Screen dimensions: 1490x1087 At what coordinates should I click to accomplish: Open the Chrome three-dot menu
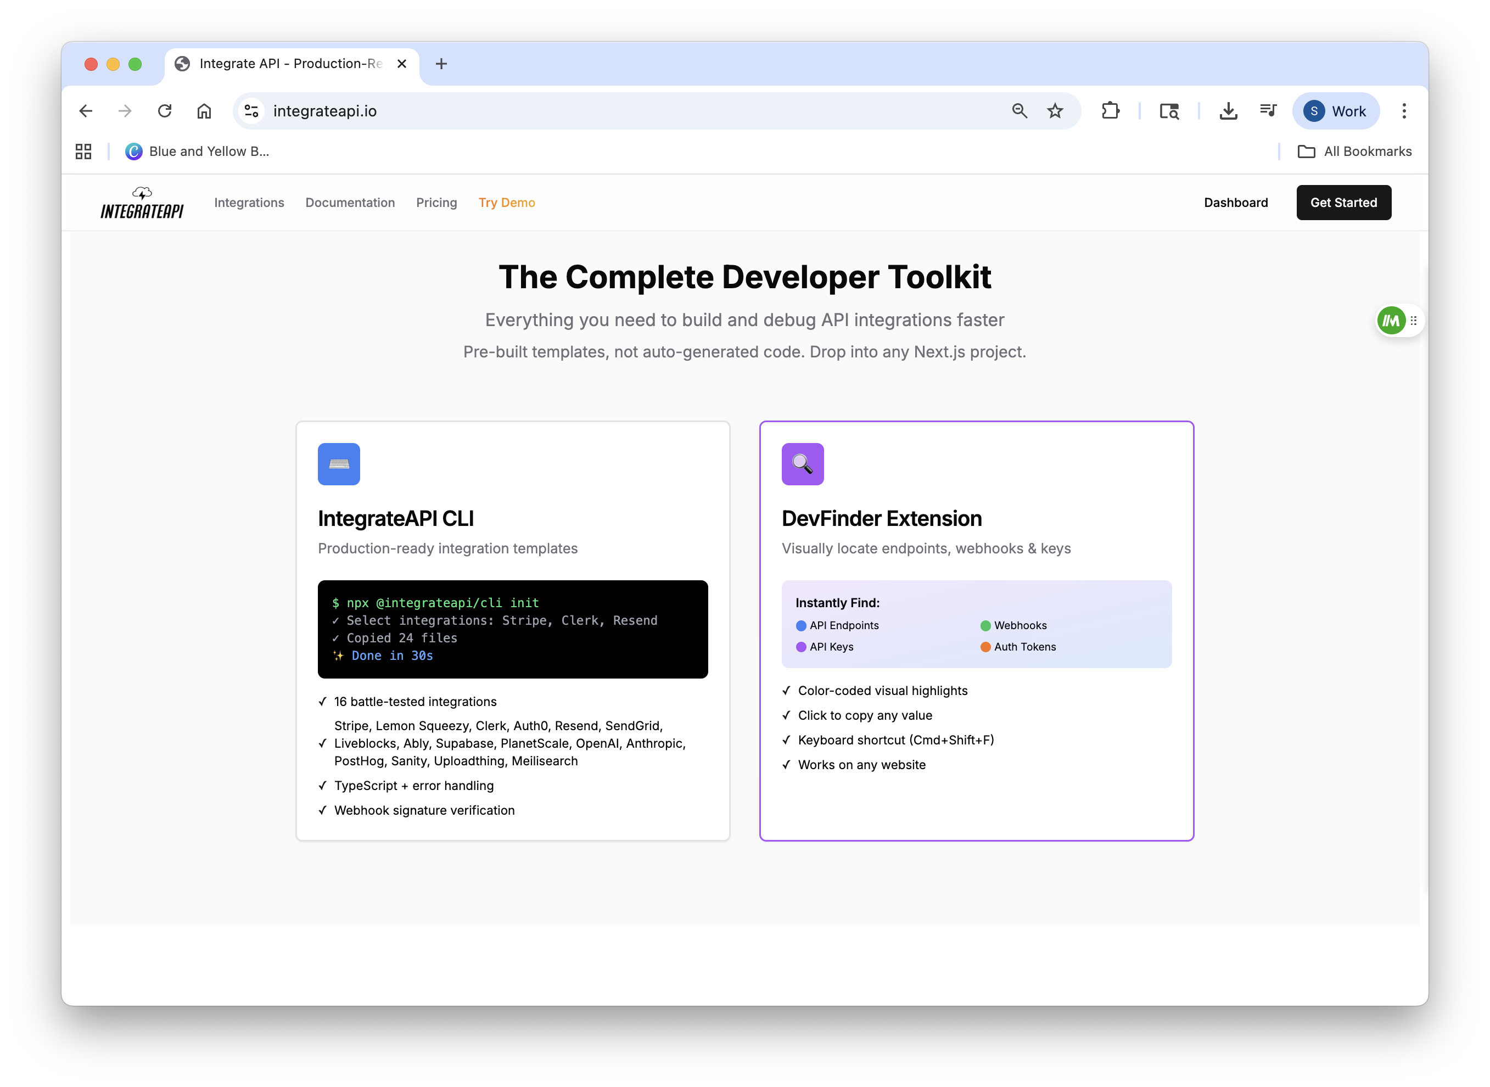click(x=1404, y=110)
